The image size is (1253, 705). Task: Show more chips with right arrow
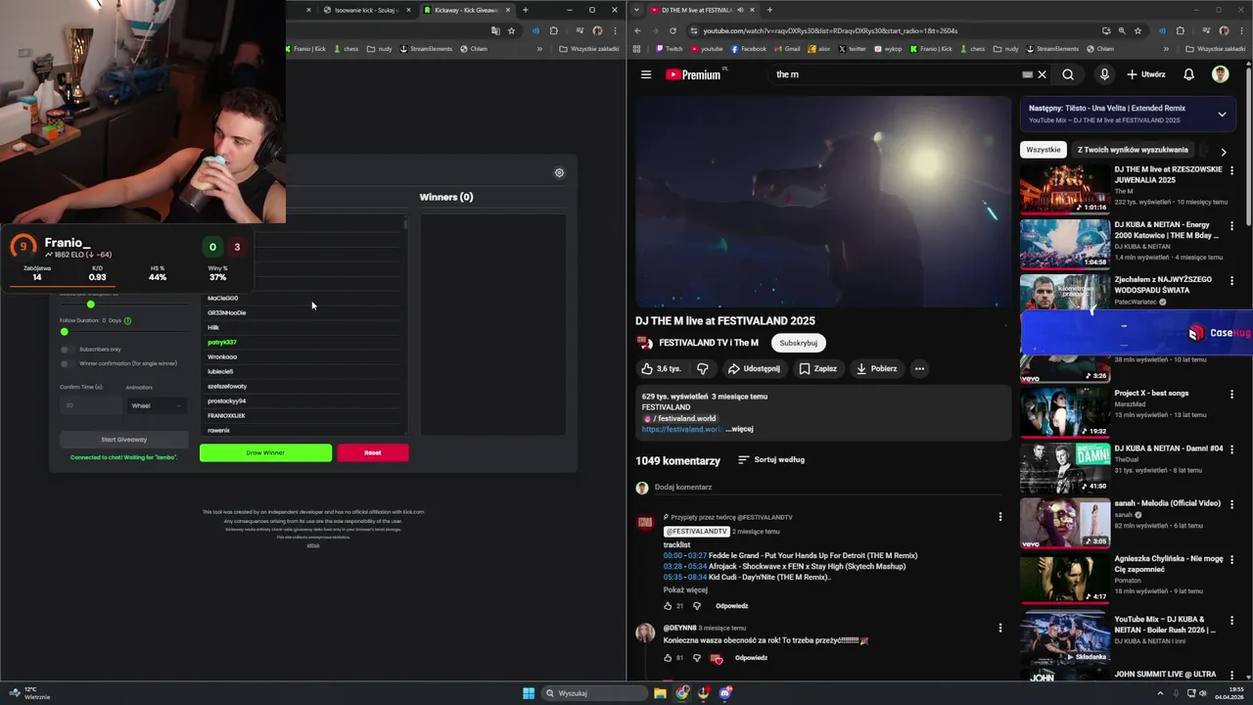1223,152
